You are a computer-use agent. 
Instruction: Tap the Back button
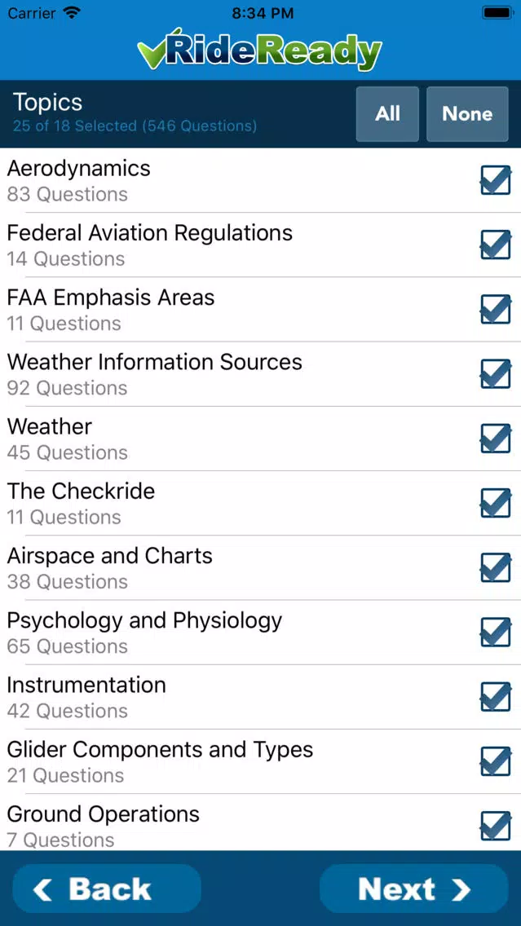coord(107,889)
